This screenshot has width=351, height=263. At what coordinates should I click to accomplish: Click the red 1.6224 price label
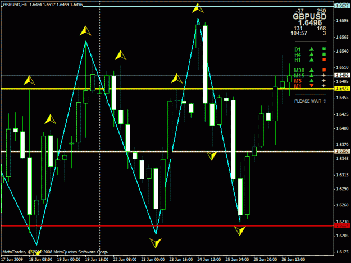coord(342,225)
